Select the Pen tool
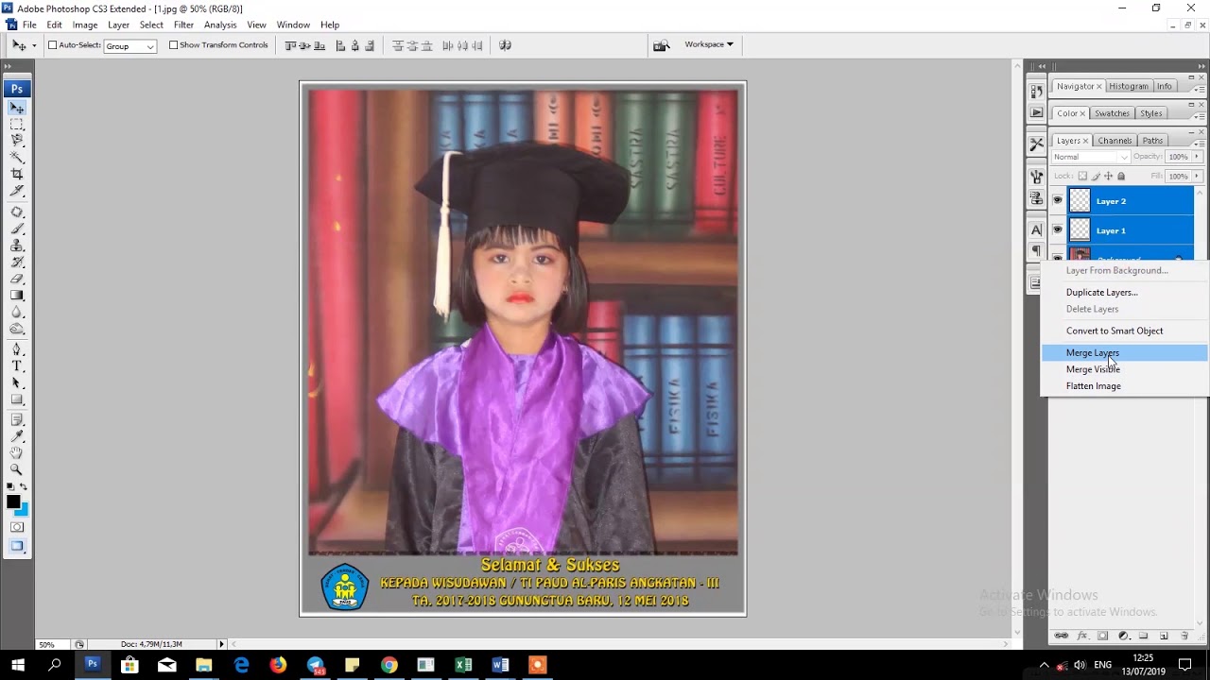Image resolution: width=1210 pixels, height=680 pixels. pos(17,349)
